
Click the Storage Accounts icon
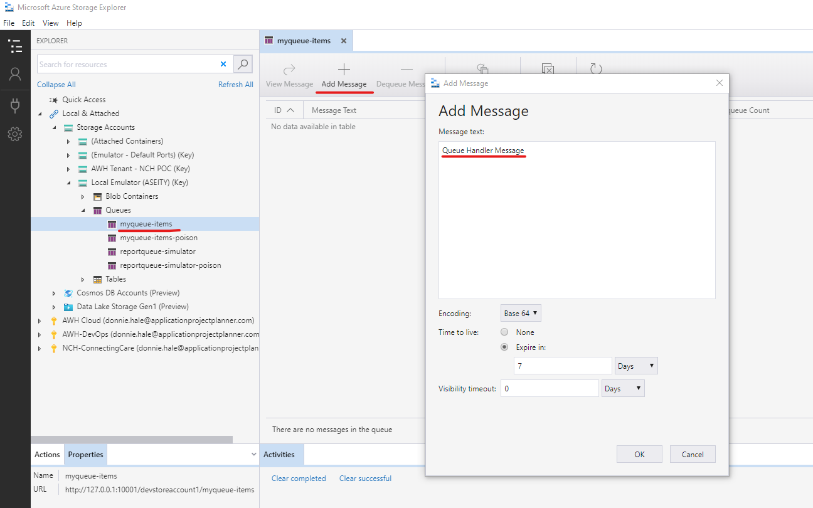pos(68,127)
